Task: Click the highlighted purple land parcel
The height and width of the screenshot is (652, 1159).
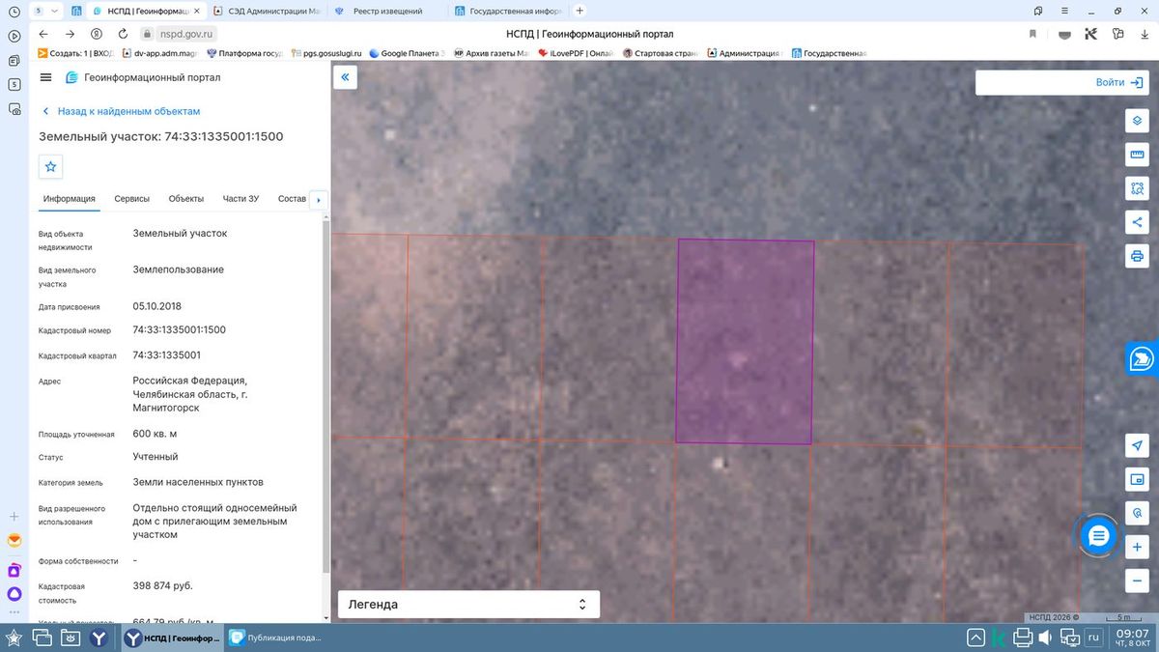Action: pyautogui.click(x=745, y=341)
